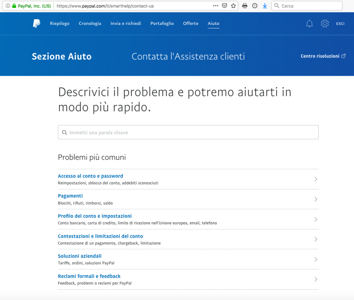Image resolution: width=354 pixels, height=300 pixels.
Task: Click the text Blocchi, rifiuti, rimborsi, saldo
Action: point(85,203)
